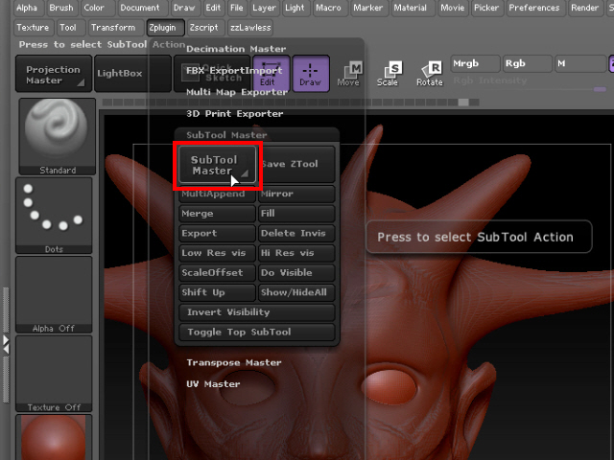Open the Movie menu
The image size is (614, 460).
point(453,8)
